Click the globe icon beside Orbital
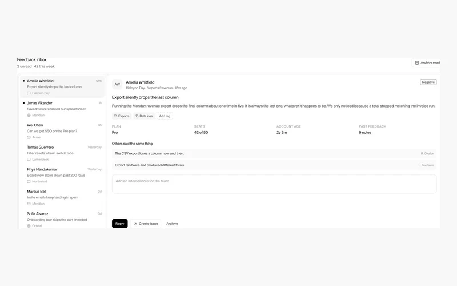The width and height of the screenshot is (457, 286). [29, 226]
